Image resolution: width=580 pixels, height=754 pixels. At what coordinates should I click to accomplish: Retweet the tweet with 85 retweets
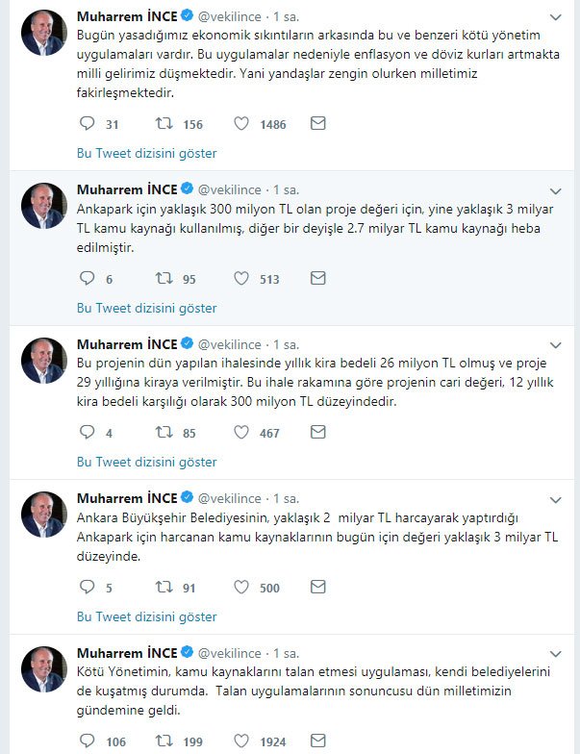tap(164, 433)
